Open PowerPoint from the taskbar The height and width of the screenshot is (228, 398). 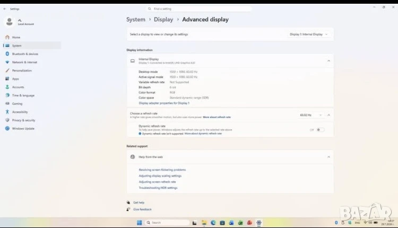[x=249, y=223]
